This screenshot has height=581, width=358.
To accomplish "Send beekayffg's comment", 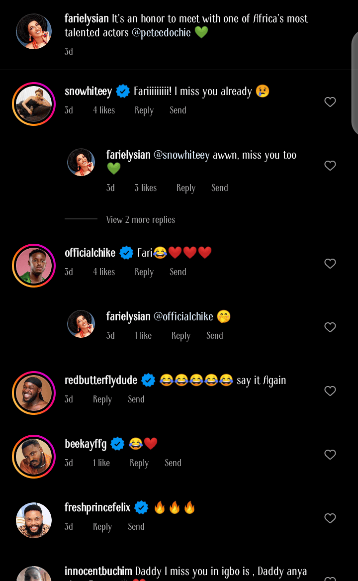I will 173,463.
